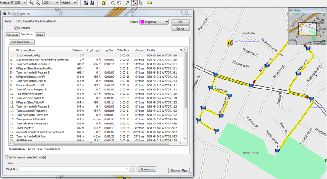
Task: Open the Highest detail level dropdown
Action: (69, 3)
